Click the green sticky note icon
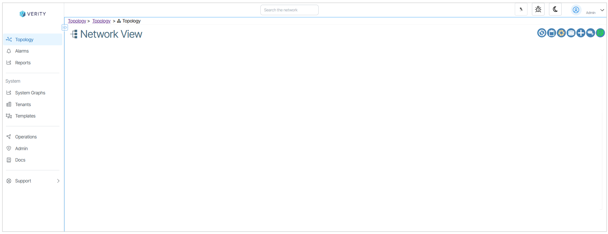The height and width of the screenshot is (234, 608). [x=600, y=33]
